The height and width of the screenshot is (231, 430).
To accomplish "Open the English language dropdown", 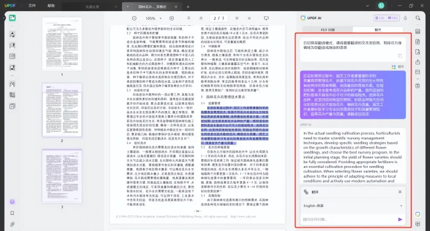I will (352, 206).
